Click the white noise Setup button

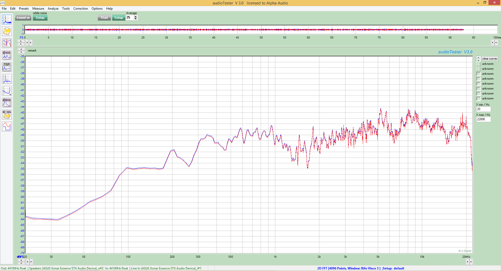tap(40, 18)
